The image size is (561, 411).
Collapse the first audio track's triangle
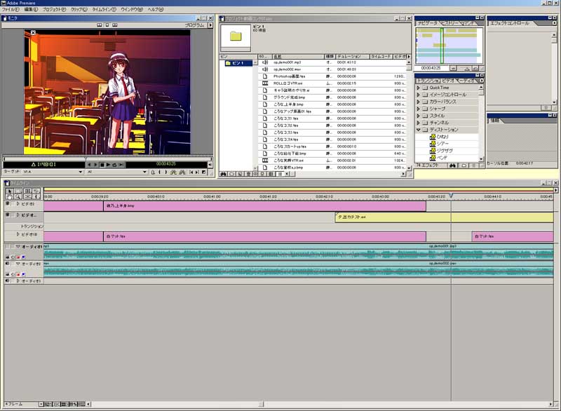point(18,246)
